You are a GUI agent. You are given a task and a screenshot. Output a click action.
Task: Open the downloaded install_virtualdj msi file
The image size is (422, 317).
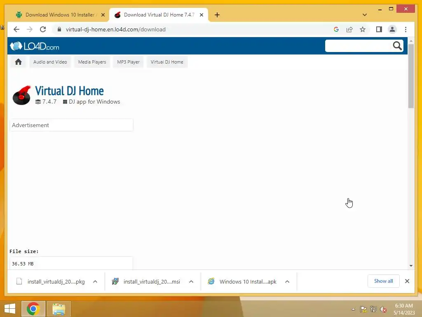tap(147, 282)
